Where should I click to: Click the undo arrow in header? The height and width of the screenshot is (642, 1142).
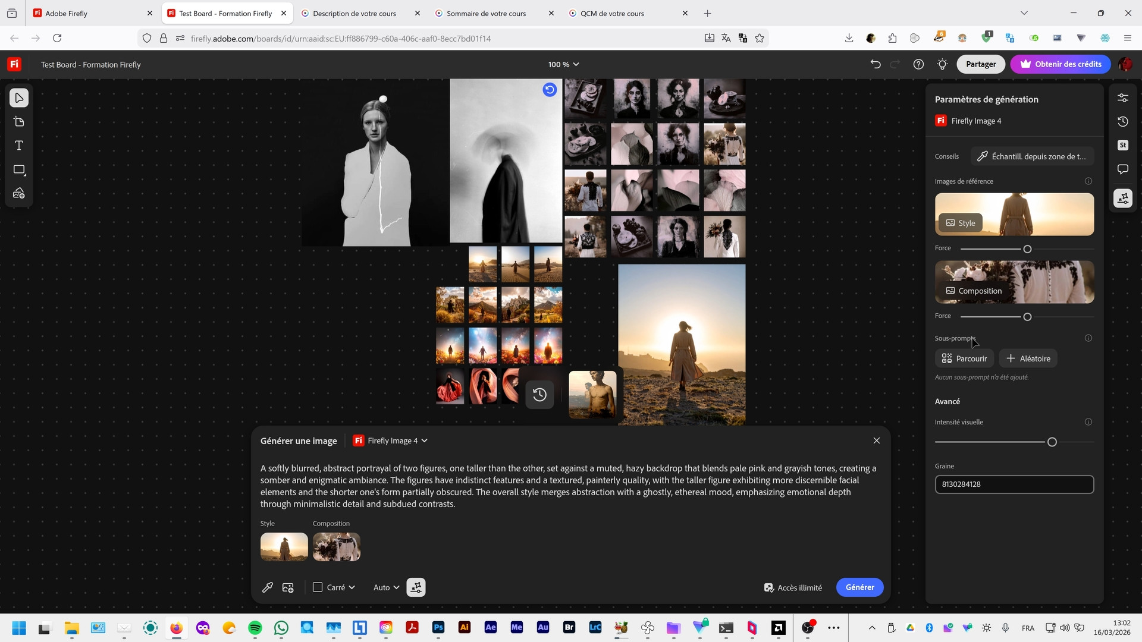coord(876,64)
